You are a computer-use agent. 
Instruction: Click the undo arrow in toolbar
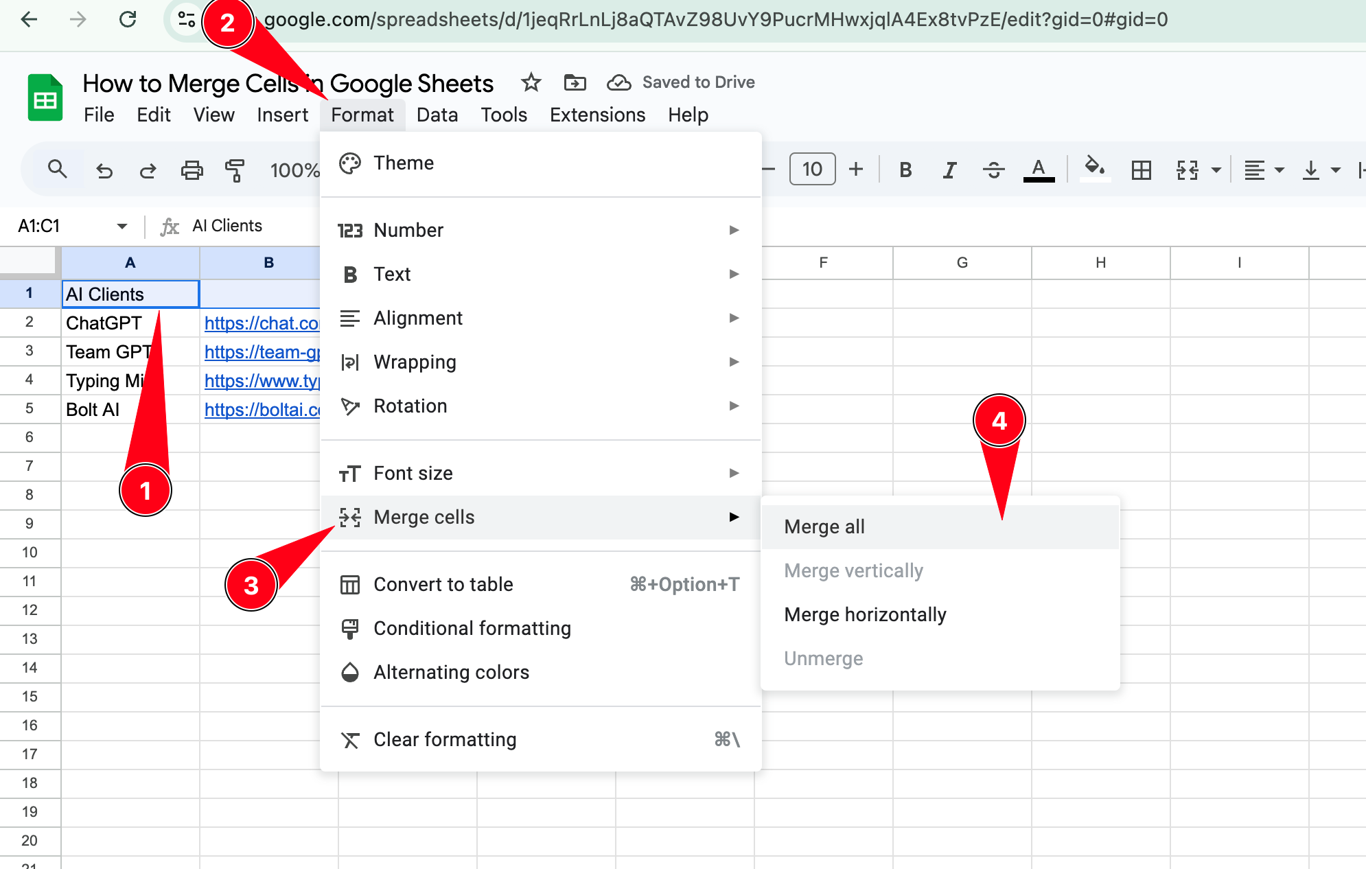[104, 170]
